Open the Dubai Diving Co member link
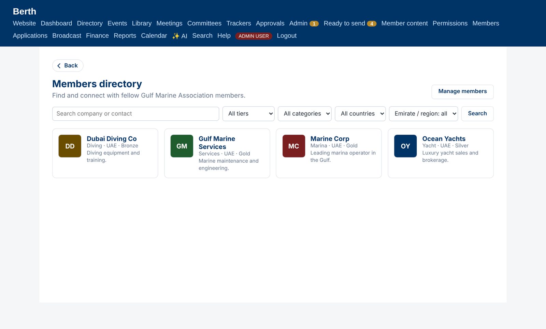Screen dimensions: 546x329 [x=112, y=138]
